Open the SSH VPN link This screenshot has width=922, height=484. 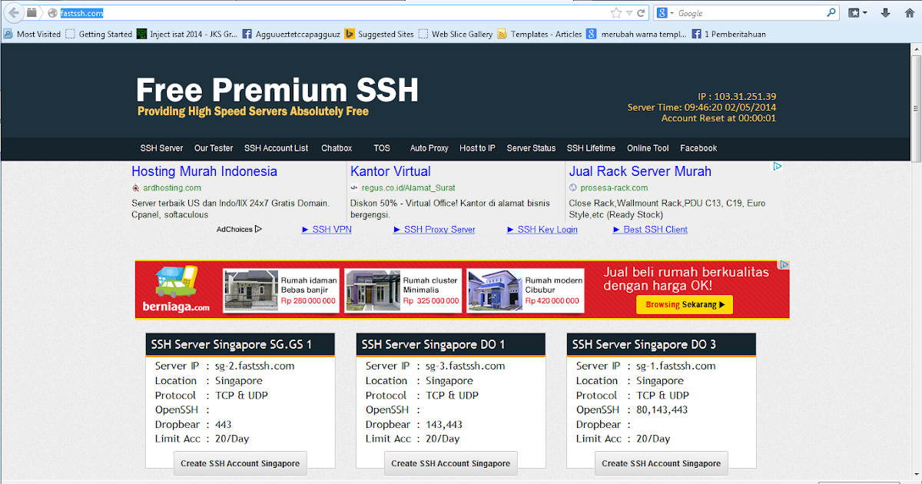327,230
